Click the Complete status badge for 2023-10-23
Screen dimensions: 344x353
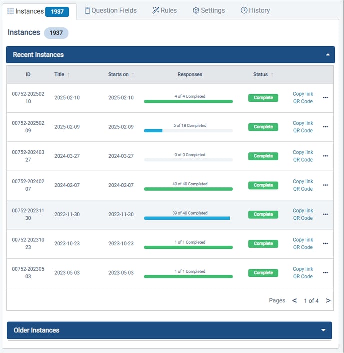click(263, 244)
